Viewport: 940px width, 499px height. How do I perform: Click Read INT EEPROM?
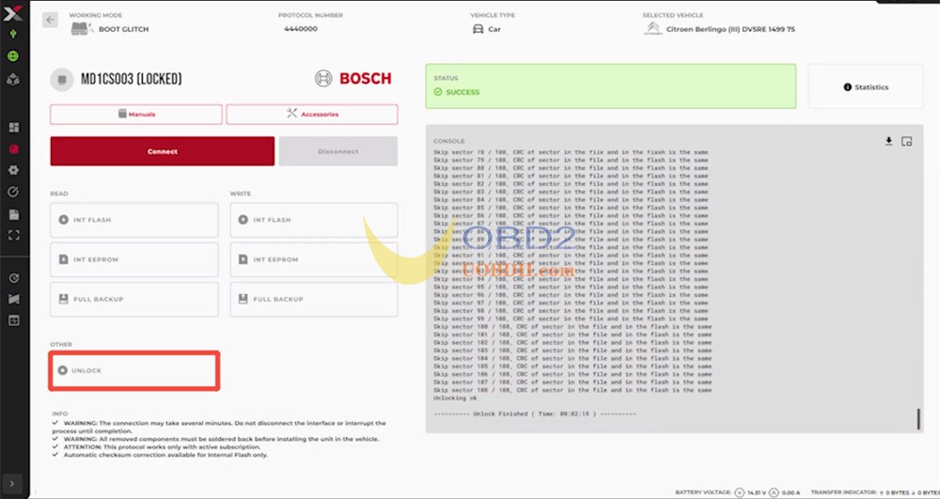pyautogui.click(x=134, y=259)
